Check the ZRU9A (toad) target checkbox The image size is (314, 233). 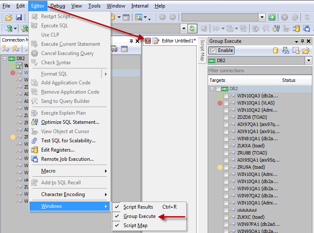(226, 167)
